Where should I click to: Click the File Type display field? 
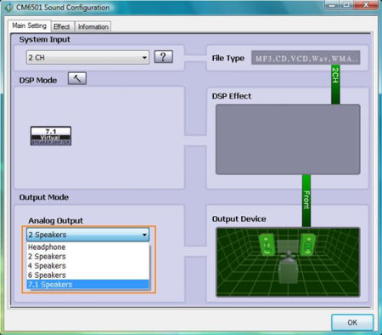coord(306,58)
